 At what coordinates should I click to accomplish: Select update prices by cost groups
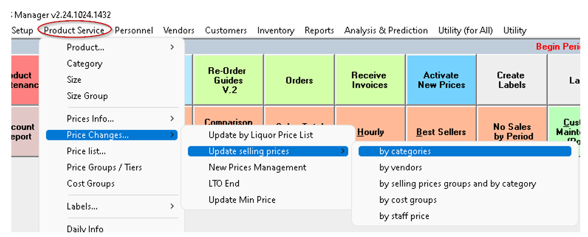tap(465, 200)
